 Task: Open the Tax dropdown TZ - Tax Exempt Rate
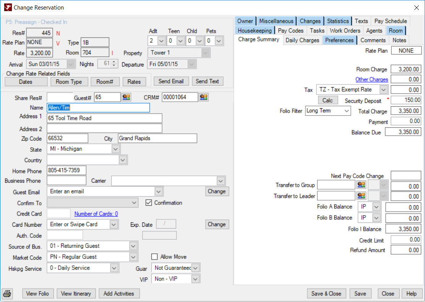(383, 89)
